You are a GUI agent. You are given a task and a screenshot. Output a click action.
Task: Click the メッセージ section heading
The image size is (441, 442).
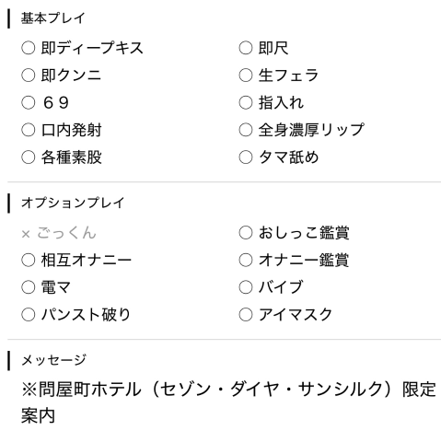point(53,360)
